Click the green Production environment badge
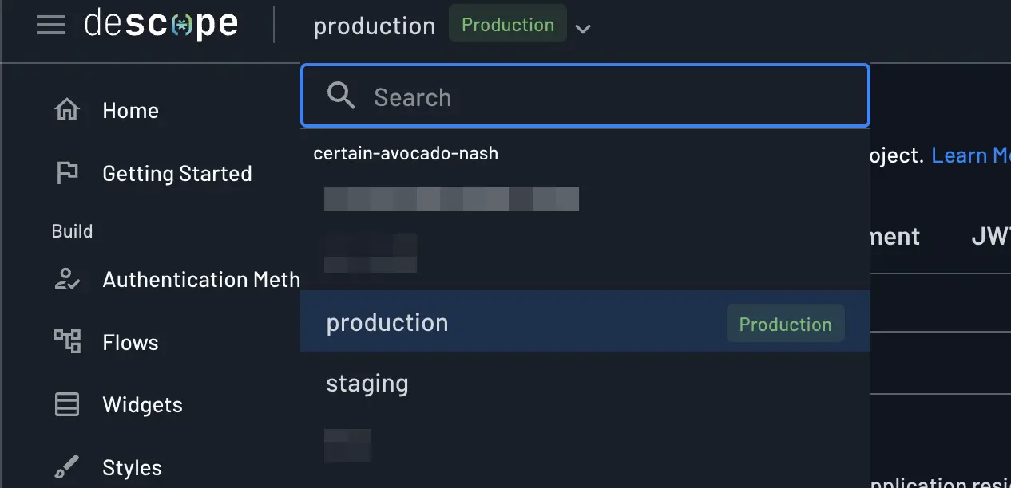 (x=507, y=24)
